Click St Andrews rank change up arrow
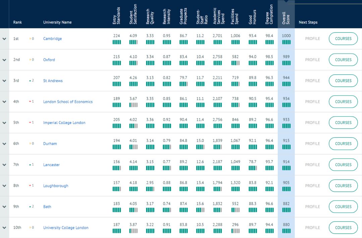This screenshot has width=362, height=238. (30, 81)
